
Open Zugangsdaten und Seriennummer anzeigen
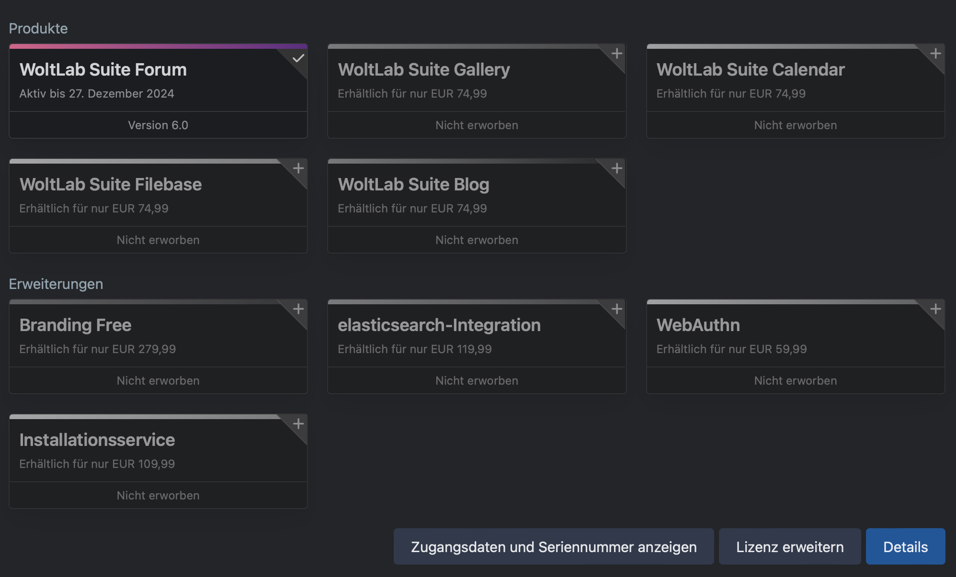(x=554, y=547)
